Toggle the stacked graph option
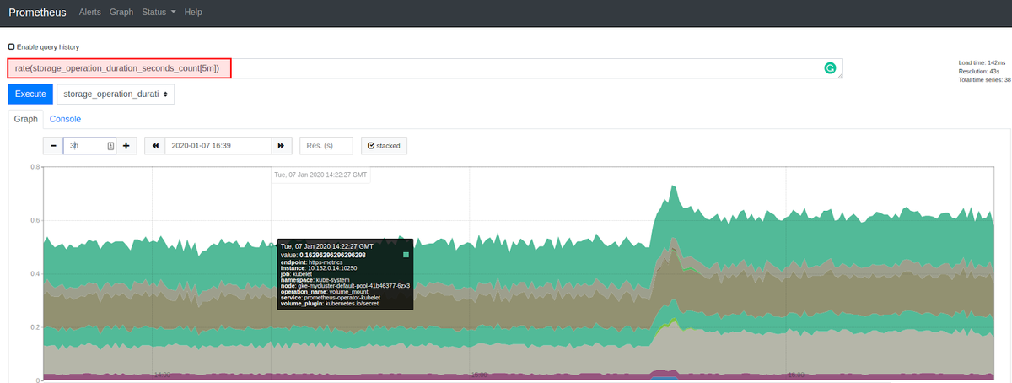The width and height of the screenshot is (1012, 383). coord(383,146)
